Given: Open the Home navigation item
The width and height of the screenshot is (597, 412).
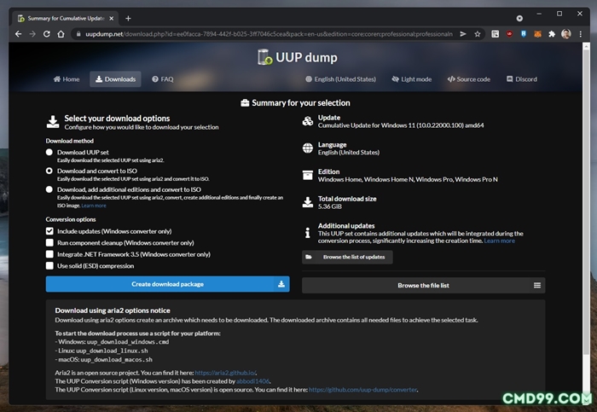Looking at the screenshot, I should (x=67, y=79).
